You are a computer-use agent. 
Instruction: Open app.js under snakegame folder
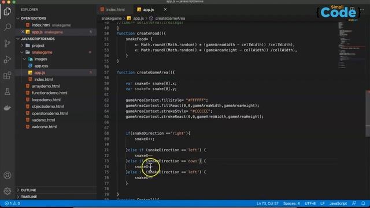coord(39,73)
